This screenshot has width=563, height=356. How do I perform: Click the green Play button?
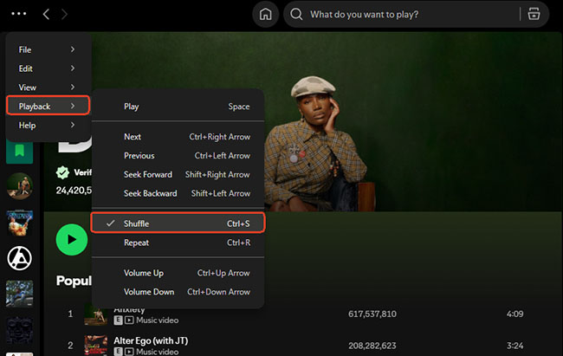[71, 239]
